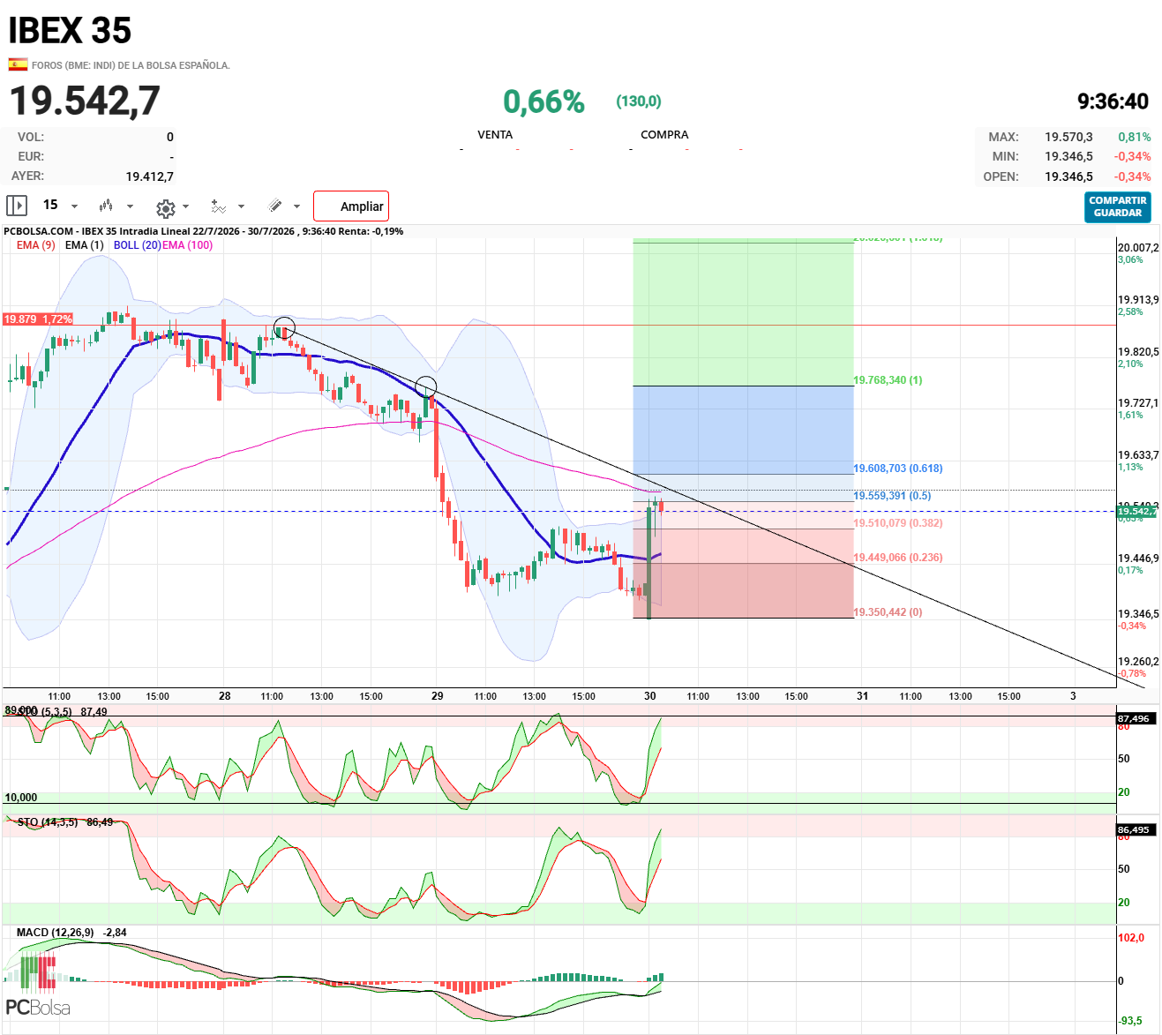Expand the chart type dropdown arrow
This screenshot has height=1035, width=1162.
pos(131,206)
